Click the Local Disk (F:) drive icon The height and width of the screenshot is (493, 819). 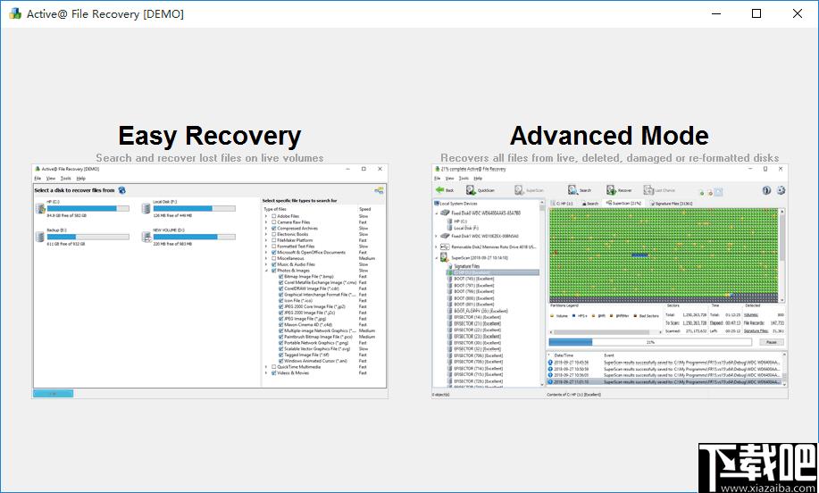point(146,208)
